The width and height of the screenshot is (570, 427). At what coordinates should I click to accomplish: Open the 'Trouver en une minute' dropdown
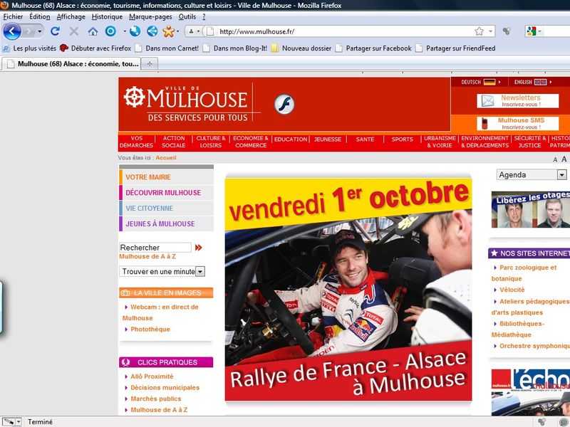(200, 271)
